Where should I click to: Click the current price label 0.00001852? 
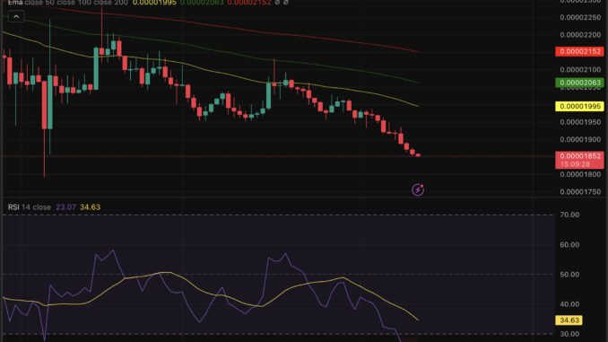(579, 156)
